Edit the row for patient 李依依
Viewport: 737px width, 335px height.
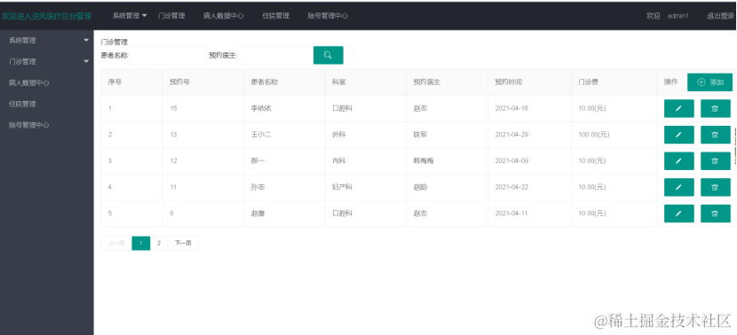(x=678, y=108)
